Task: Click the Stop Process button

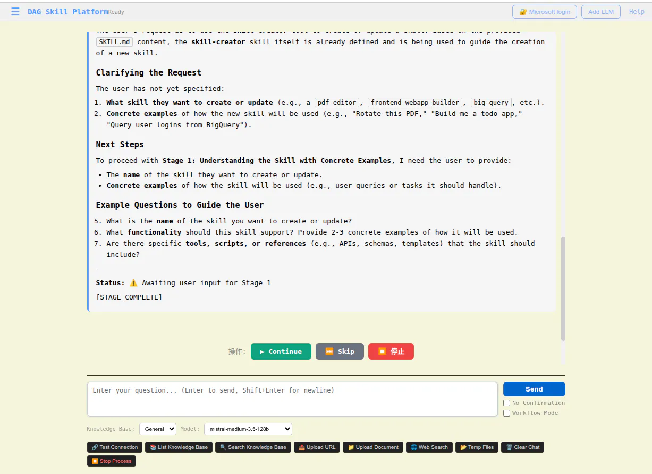Action: point(112,461)
